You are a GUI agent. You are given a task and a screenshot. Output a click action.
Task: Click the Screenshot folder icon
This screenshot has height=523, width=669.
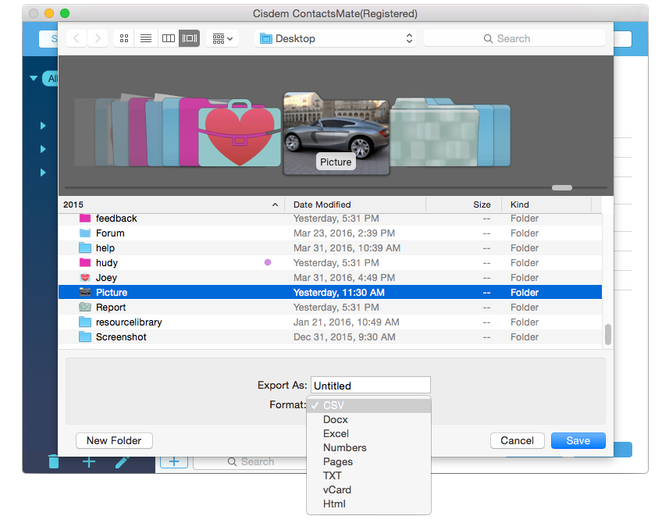coord(85,337)
